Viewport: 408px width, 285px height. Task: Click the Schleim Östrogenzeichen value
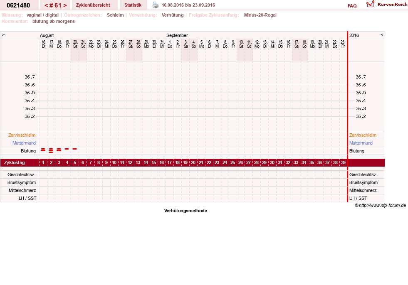[115, 15]
